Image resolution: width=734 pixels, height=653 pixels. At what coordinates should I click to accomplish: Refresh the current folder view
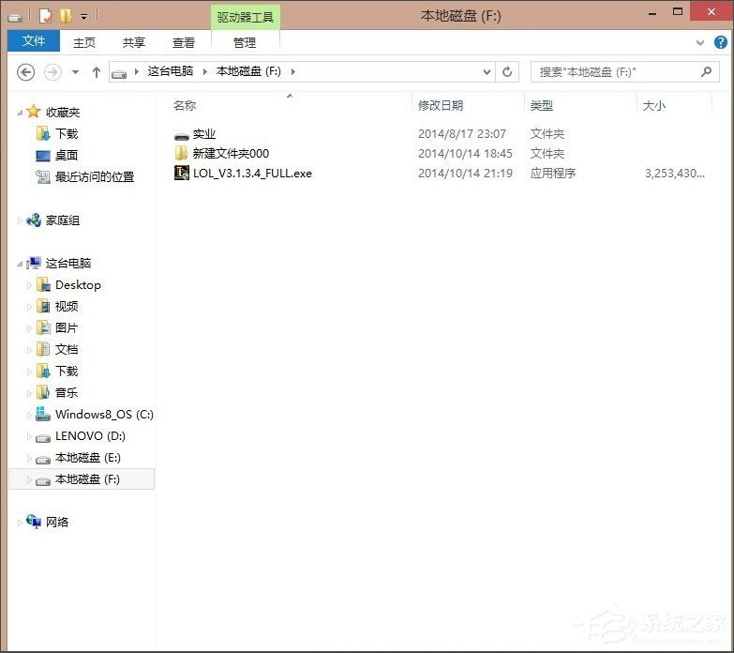[x=508, y=72]
